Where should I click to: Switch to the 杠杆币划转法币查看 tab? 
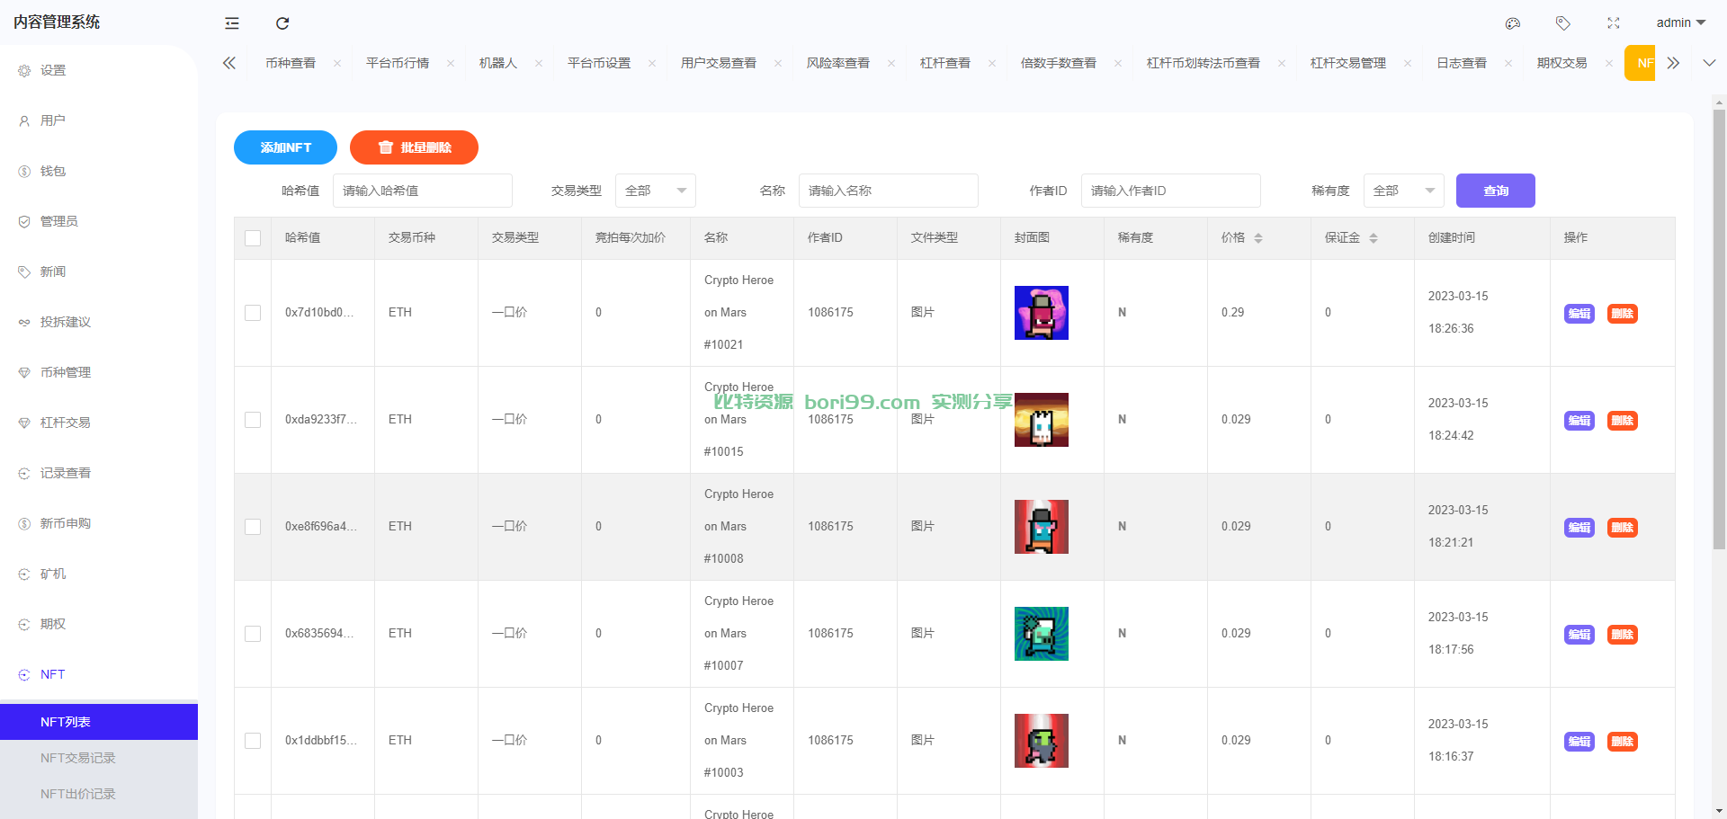(x=1204, y=63)
